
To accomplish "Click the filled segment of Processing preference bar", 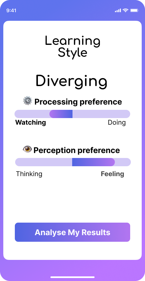I will pyautogui.click(x=61, y=114).
